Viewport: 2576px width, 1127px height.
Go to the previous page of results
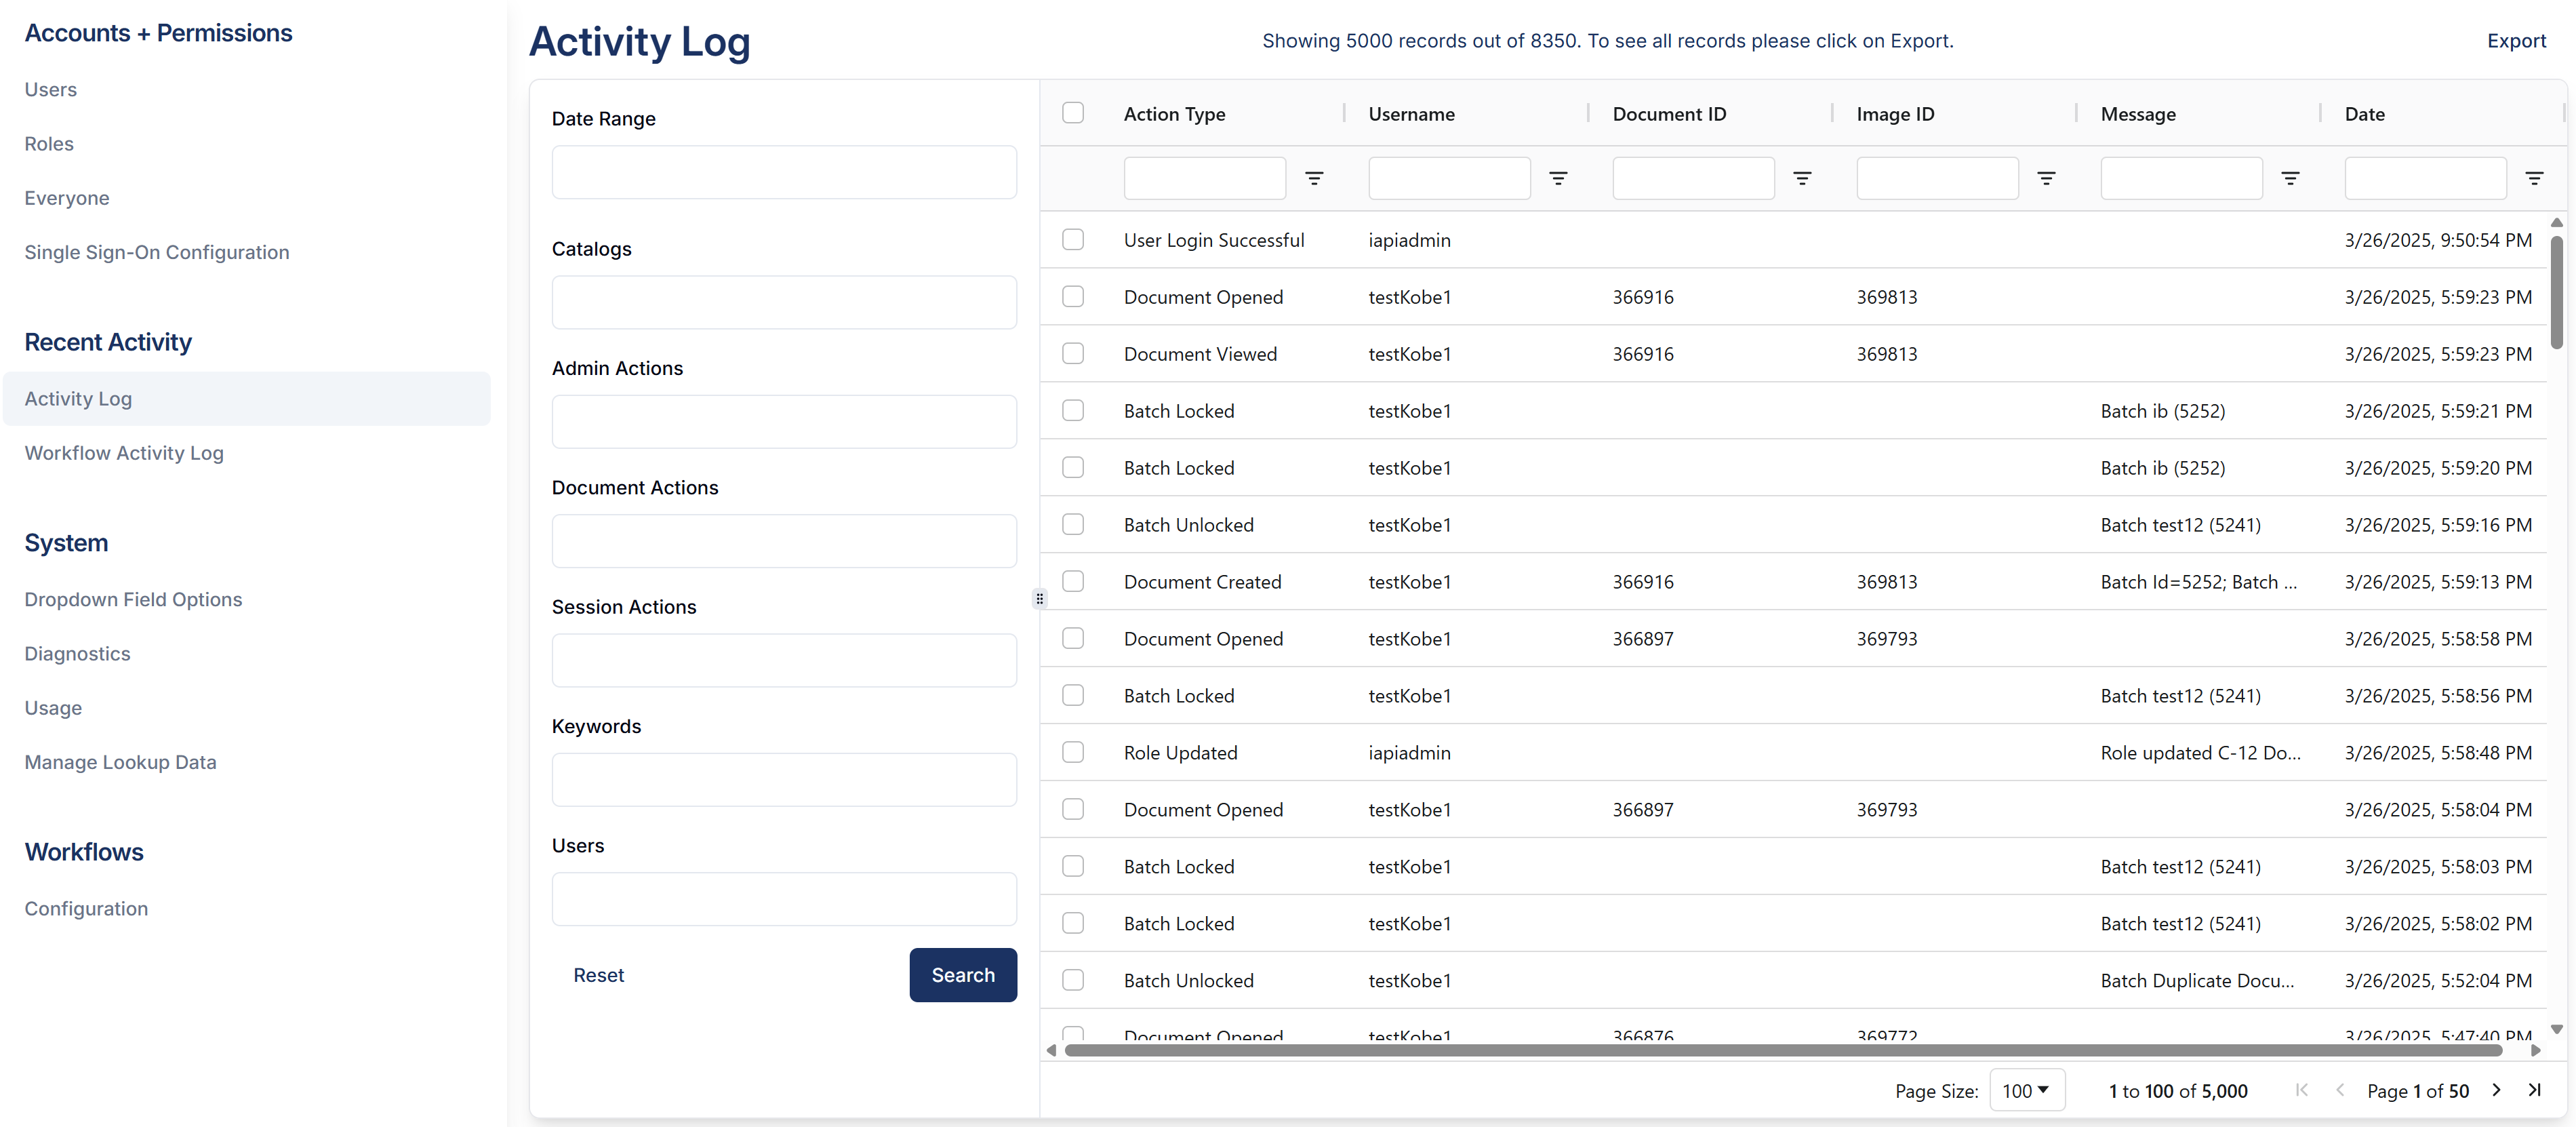(x=2340, y=1090)
